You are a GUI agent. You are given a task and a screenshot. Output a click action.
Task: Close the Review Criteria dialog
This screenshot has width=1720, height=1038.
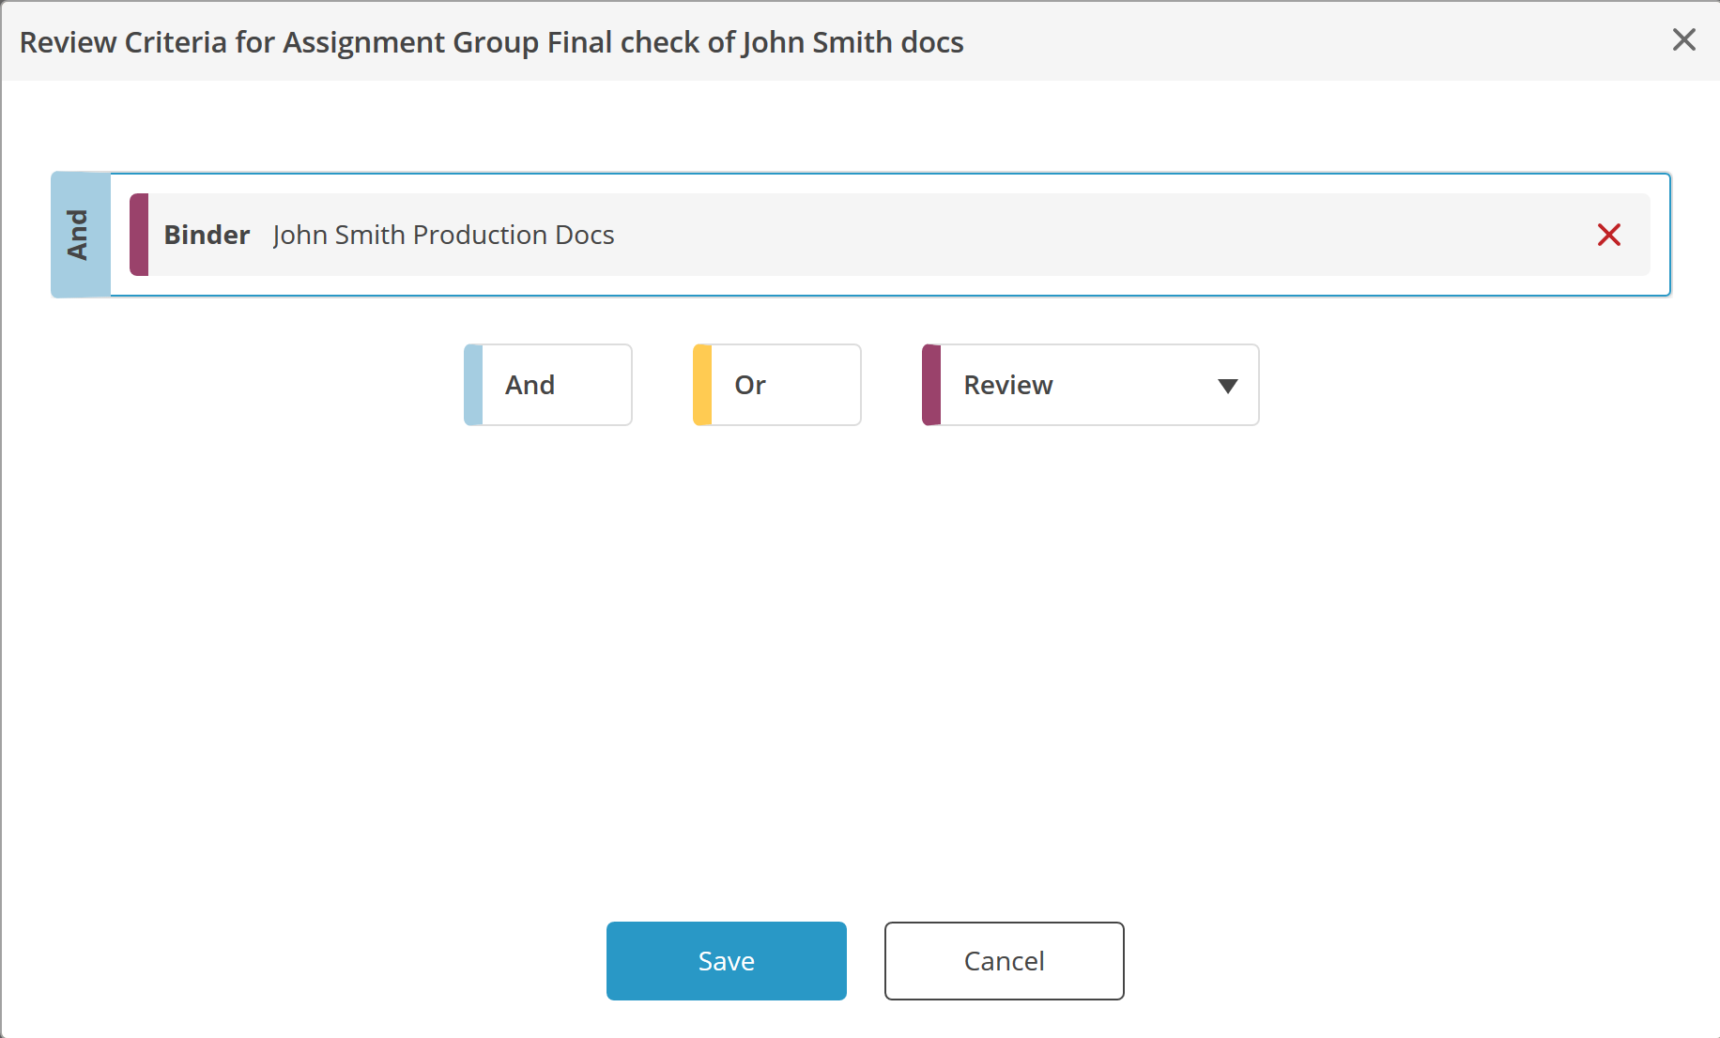pyautogui.click(x=1684, y=40)
